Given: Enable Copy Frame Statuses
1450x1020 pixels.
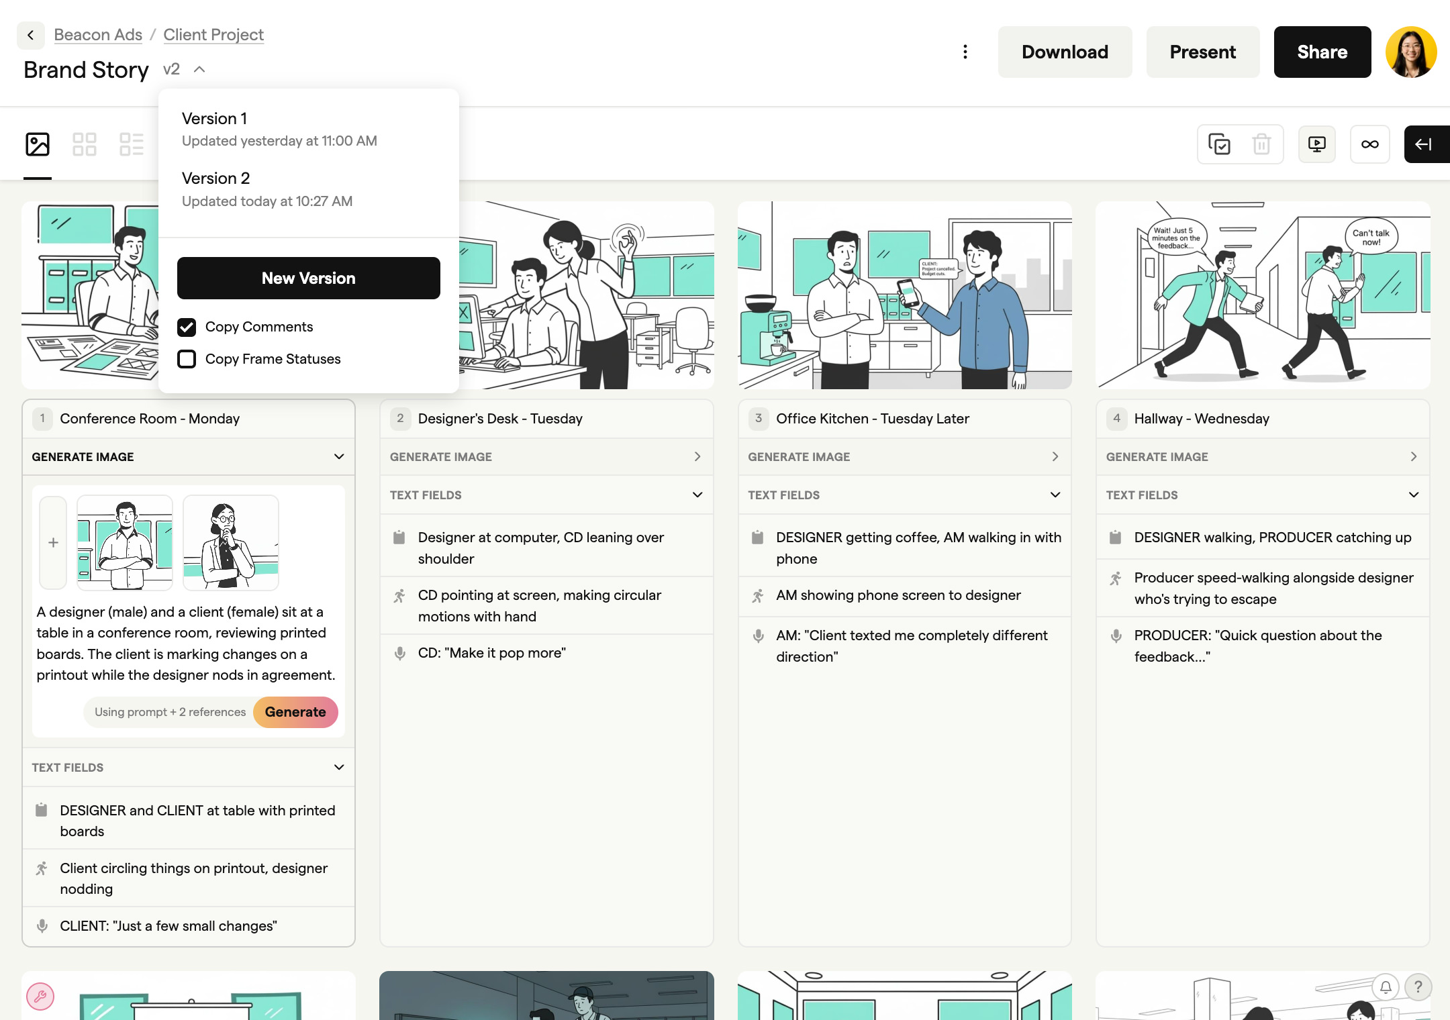Looking at the screenshot, I should [187, 359].
